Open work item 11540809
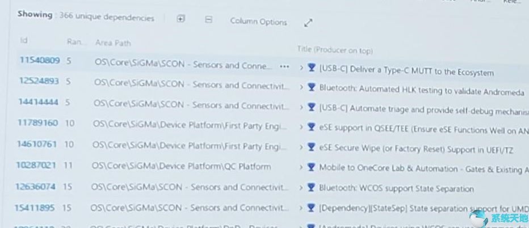Image resolution: width=529 pixels, height=228 pixels. point(40,60)
